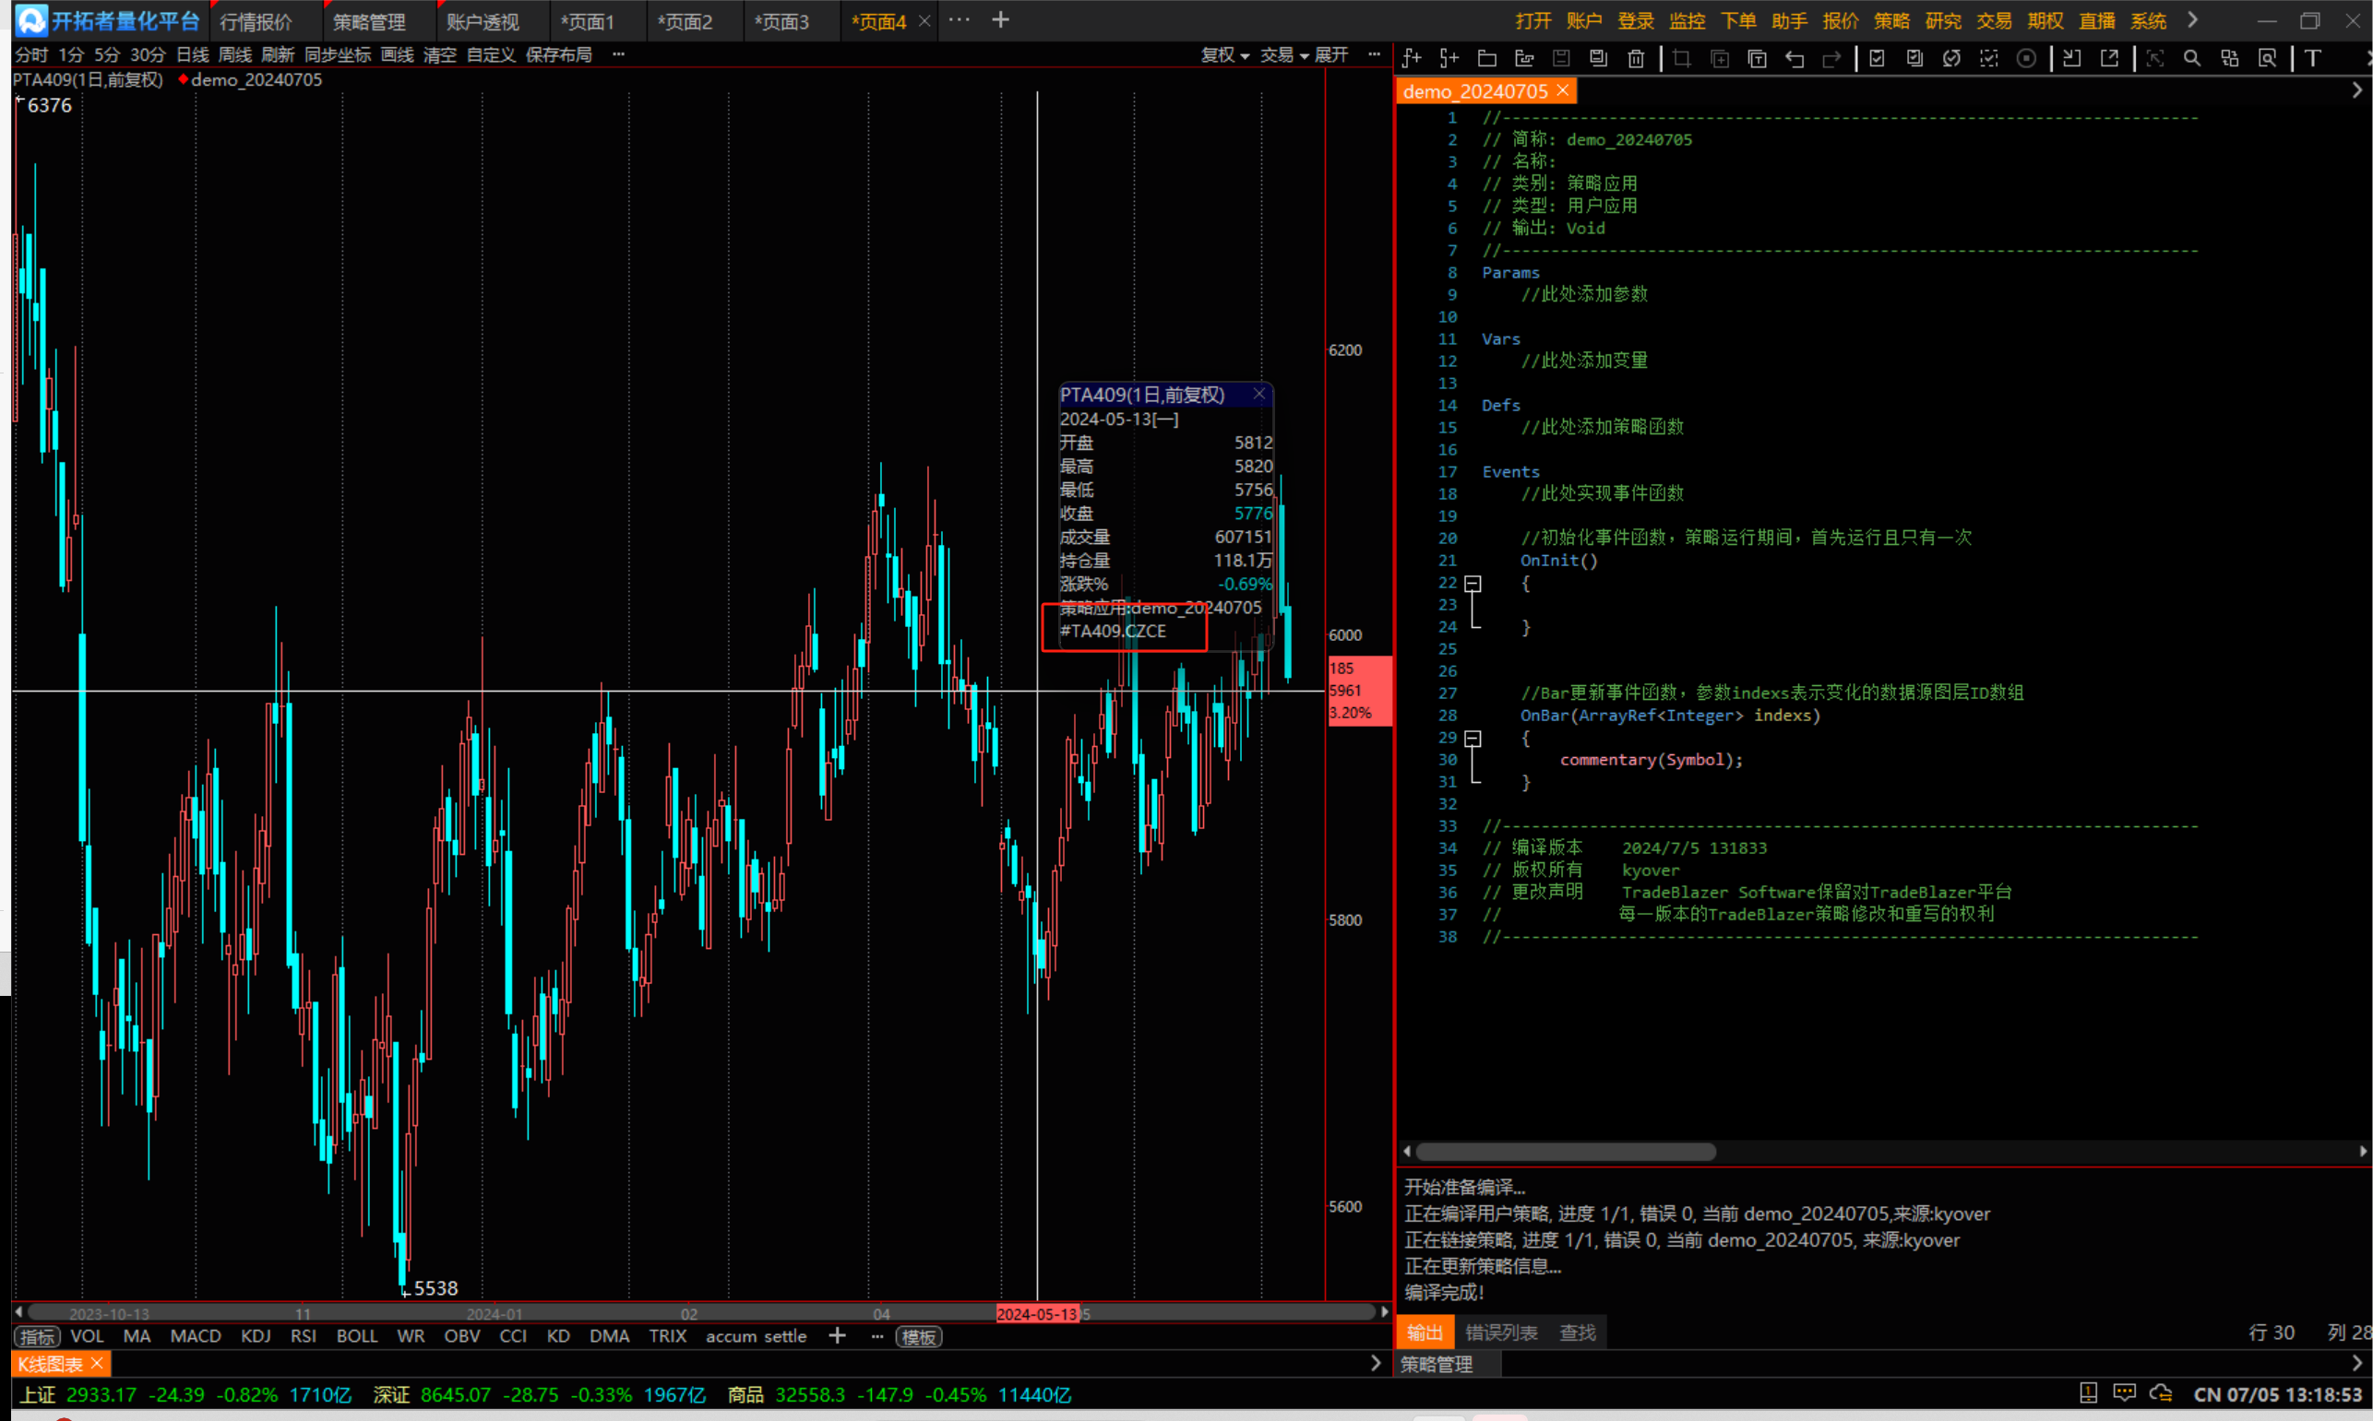Click the chart timeline horizontal scrollbar
2373x1421 pixels.
[x=702, y=1313]
